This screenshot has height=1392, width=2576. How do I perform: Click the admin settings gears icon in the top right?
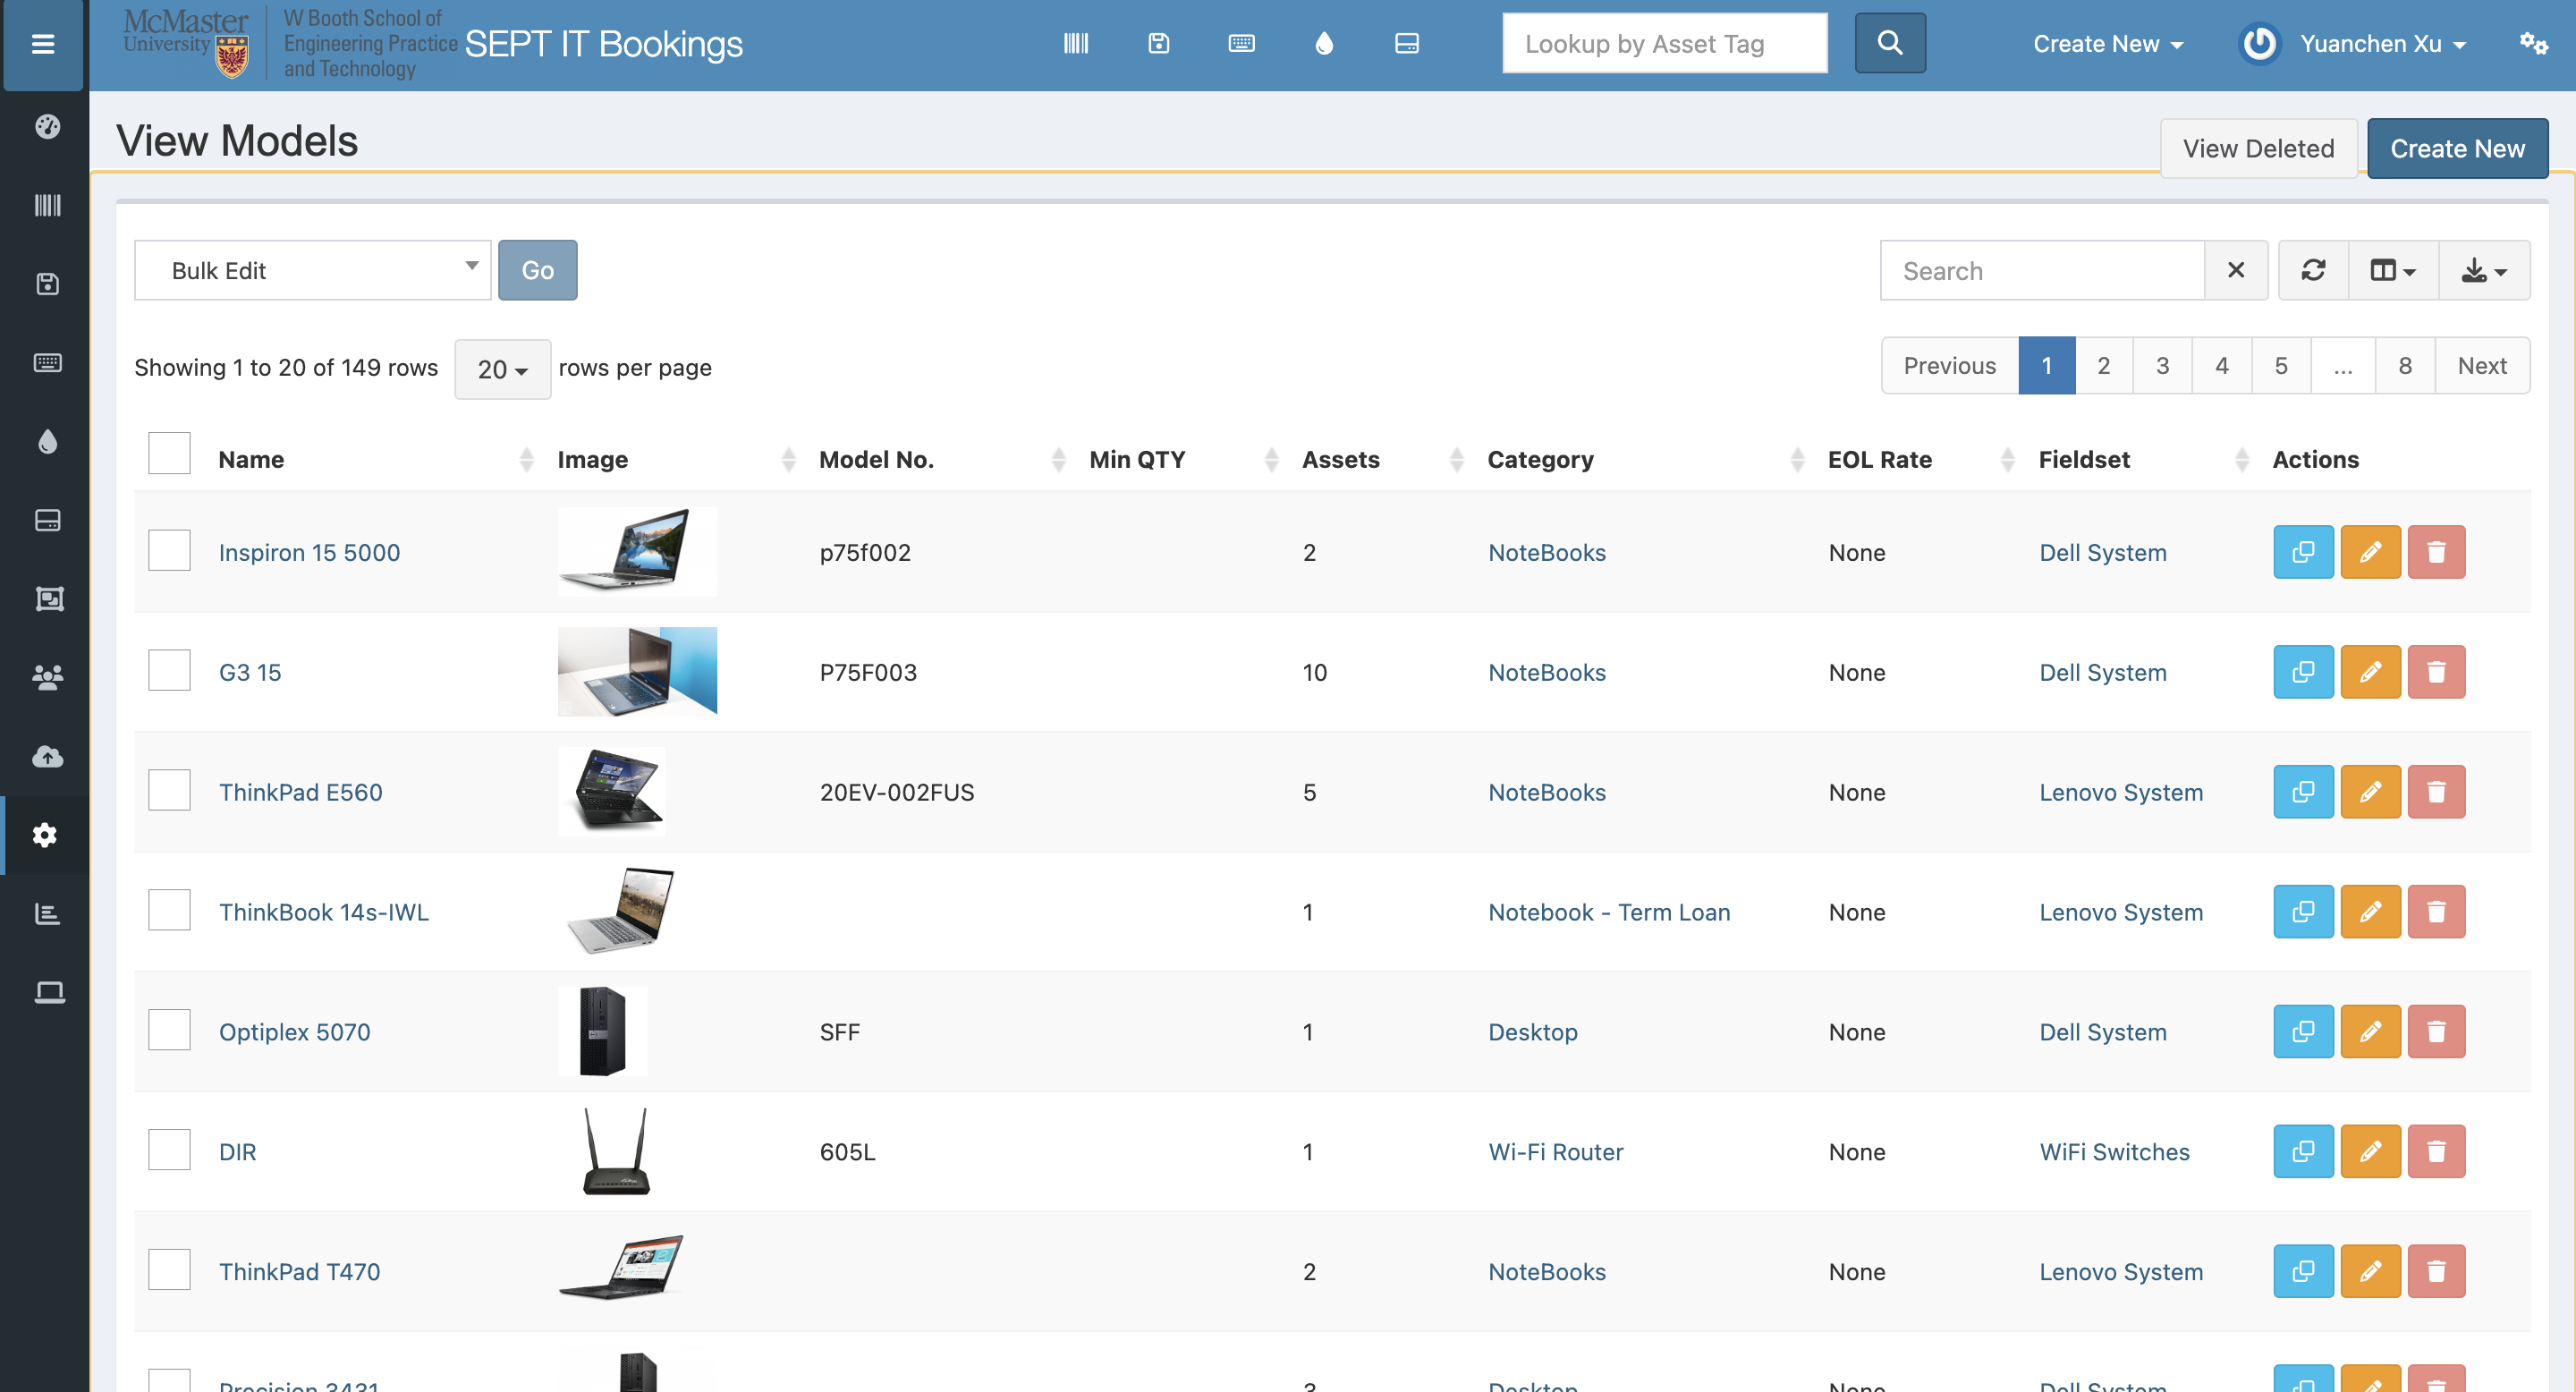[2533, 44]
